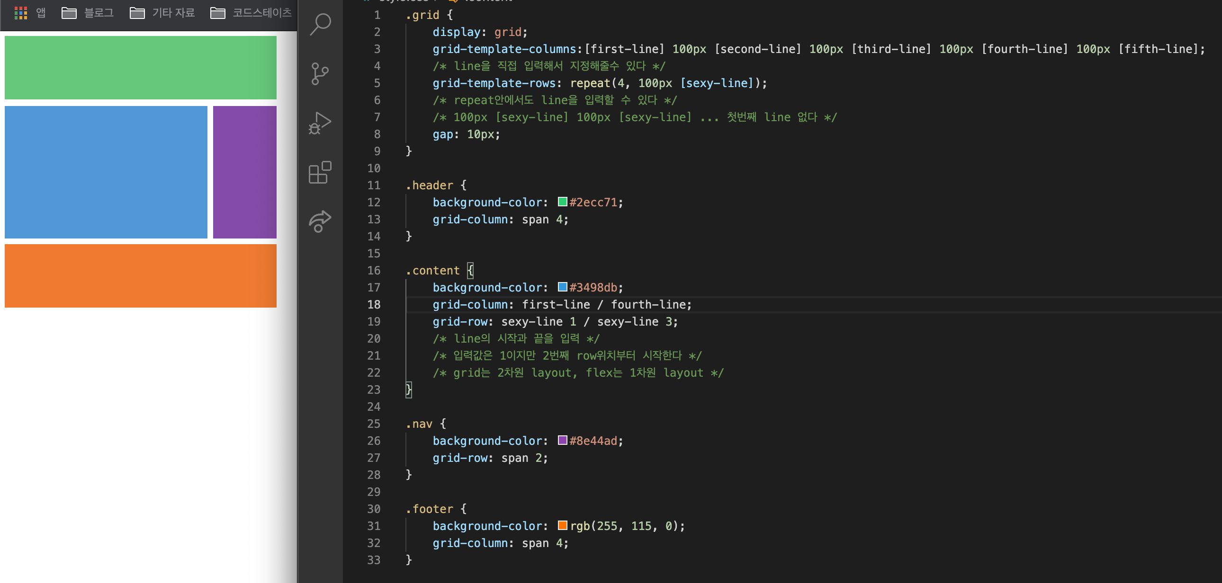
Task: Click the blue content block in preview
Action: [x=106, y=172]
